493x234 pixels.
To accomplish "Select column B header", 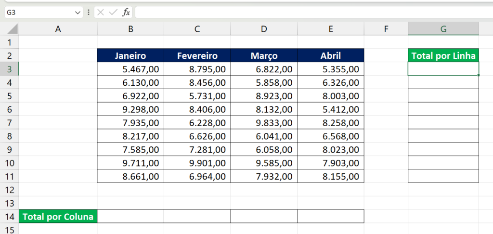I will [130, 29].
